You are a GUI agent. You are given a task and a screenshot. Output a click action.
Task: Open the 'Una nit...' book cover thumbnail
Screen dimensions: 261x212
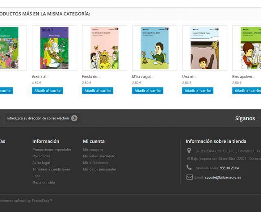pyautogui.click(x=205, y=48)
